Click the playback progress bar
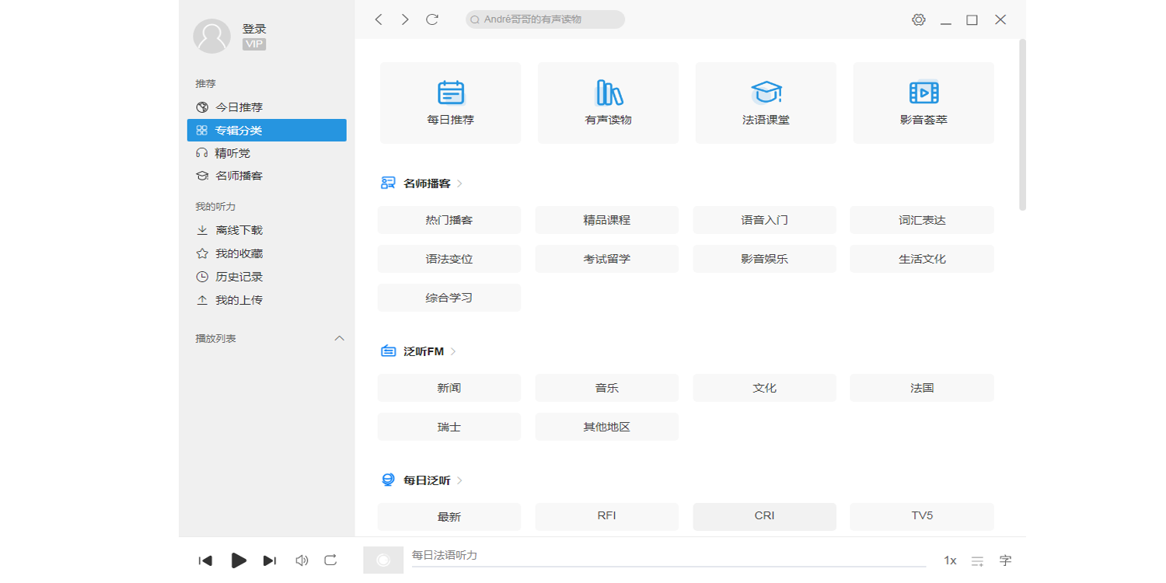This screenshot has width=1166, height=583. pos(669,567)
